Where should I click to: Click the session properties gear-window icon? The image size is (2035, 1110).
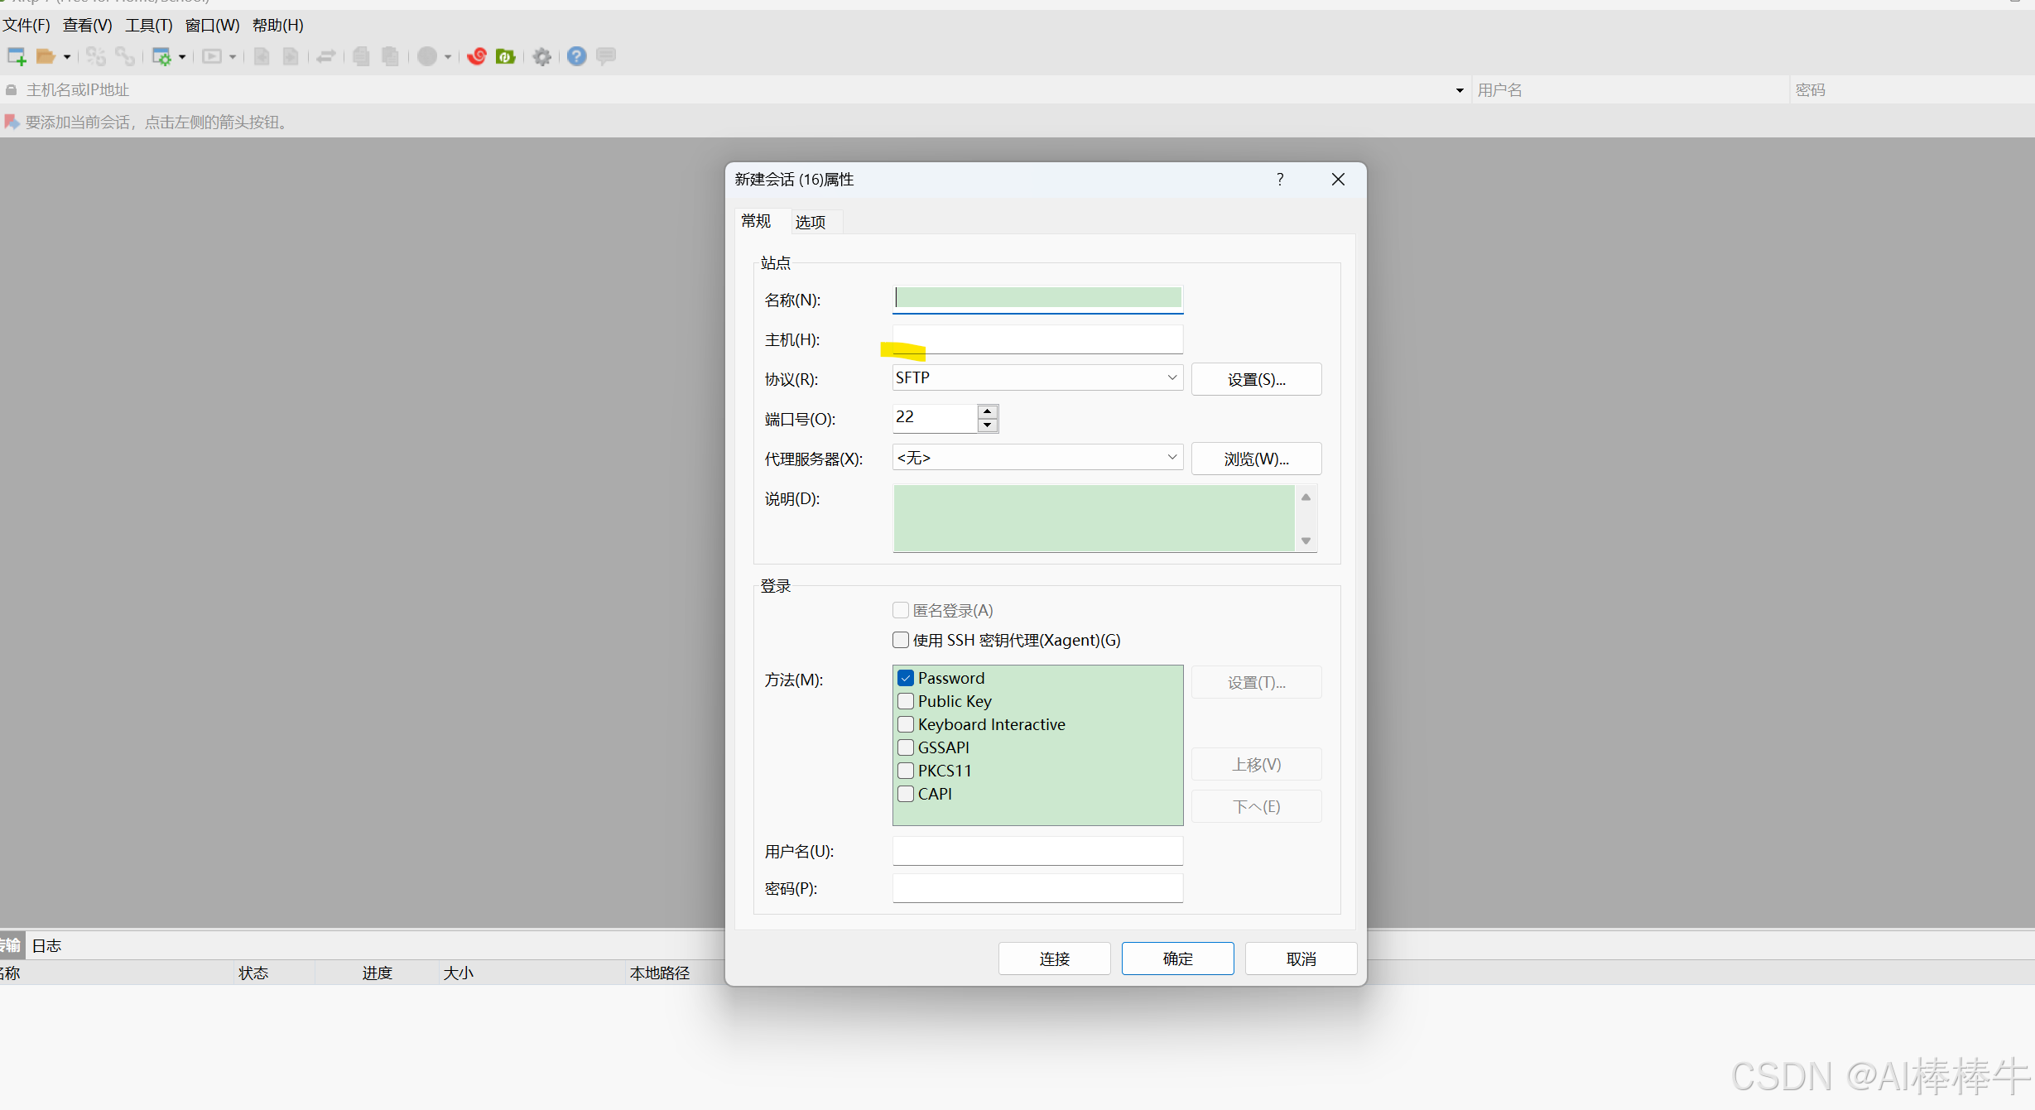point(161,56)
